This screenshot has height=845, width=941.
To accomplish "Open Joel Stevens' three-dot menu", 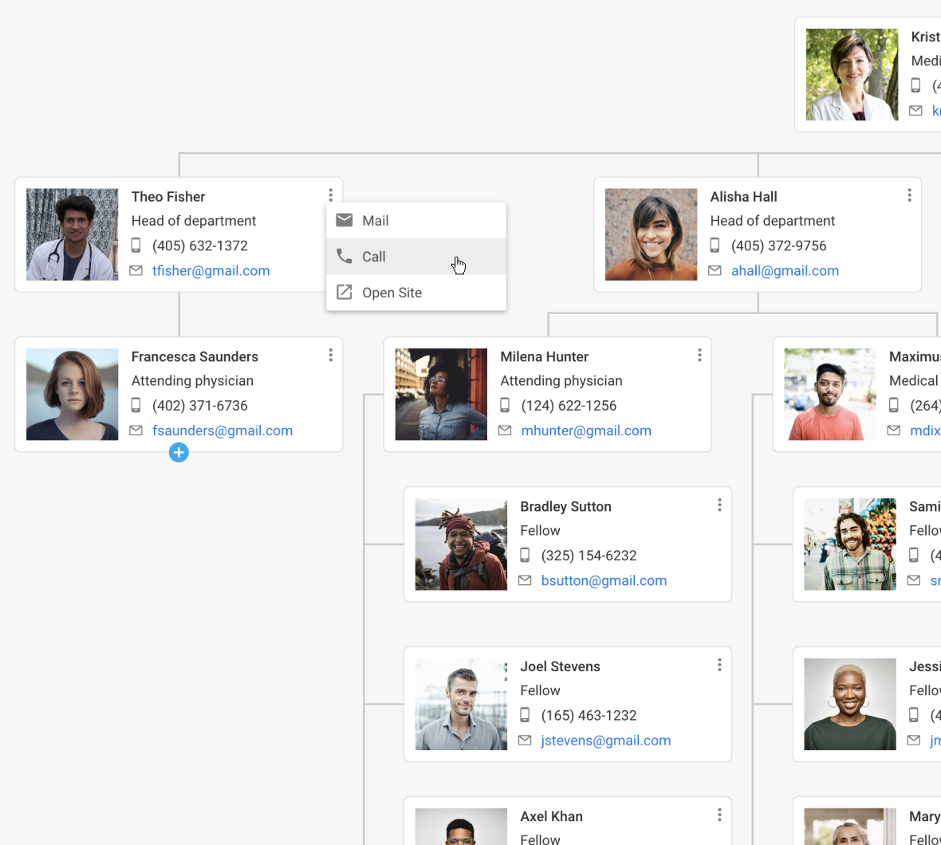I will pyautogui.click(x=719, y=665).
